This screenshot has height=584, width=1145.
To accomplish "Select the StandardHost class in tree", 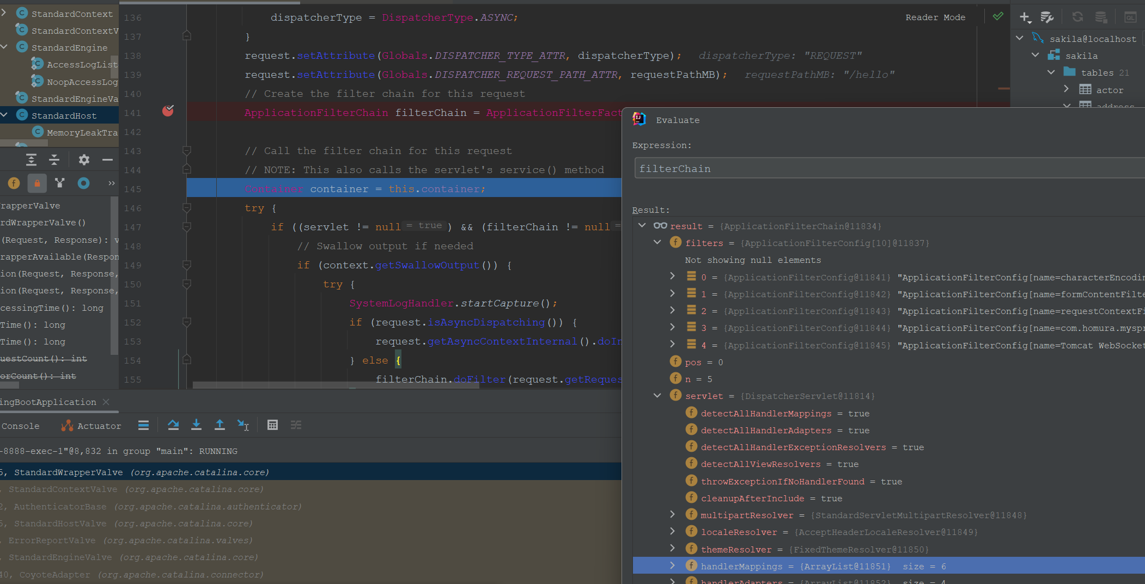I will (59, 115).
